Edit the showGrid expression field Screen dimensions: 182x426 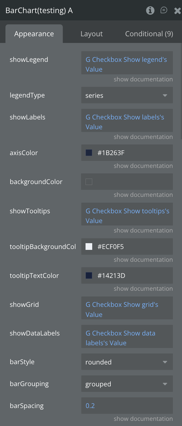coord(127,309)
